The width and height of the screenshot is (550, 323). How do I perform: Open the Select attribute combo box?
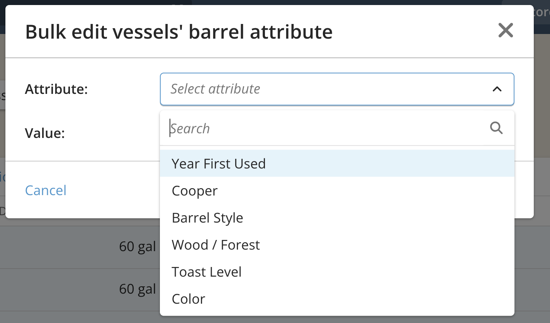[337, 89]
